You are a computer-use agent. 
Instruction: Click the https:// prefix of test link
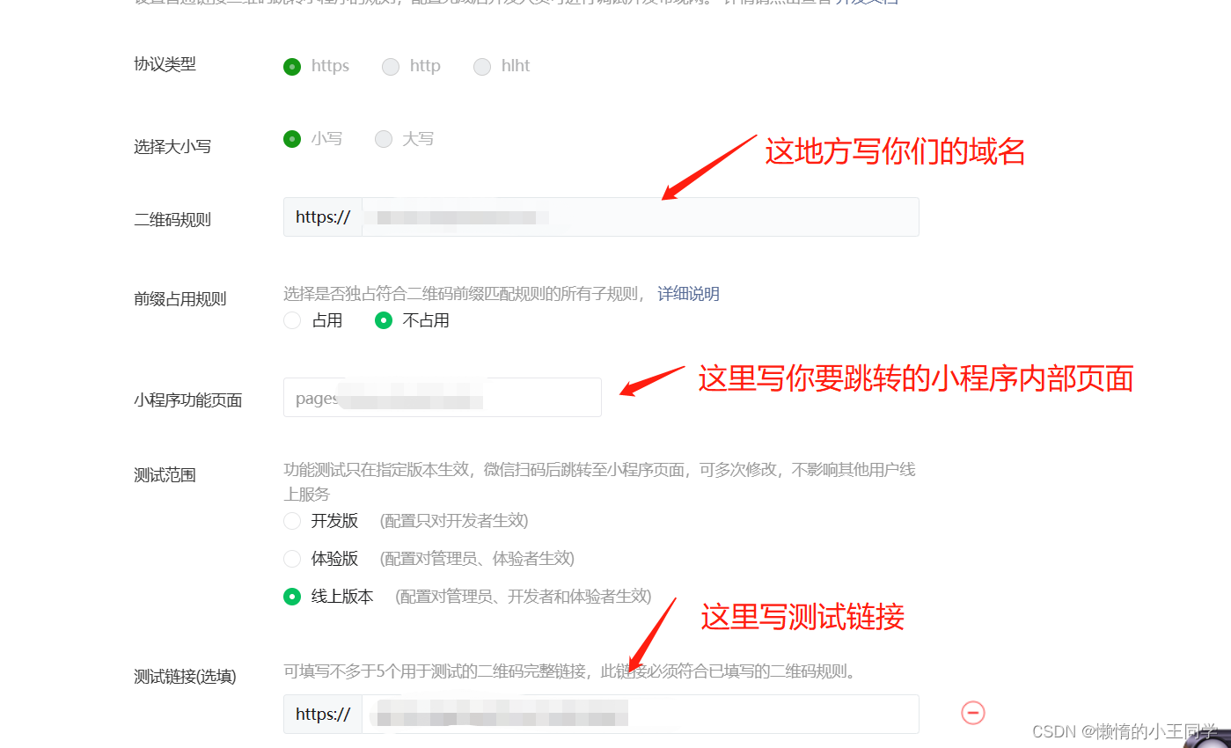[323, 714]
